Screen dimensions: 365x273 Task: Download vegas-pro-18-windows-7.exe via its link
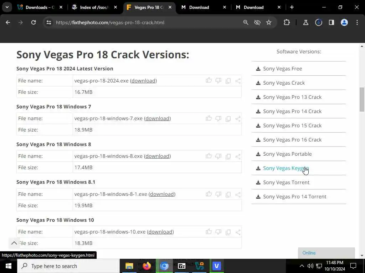157,118
